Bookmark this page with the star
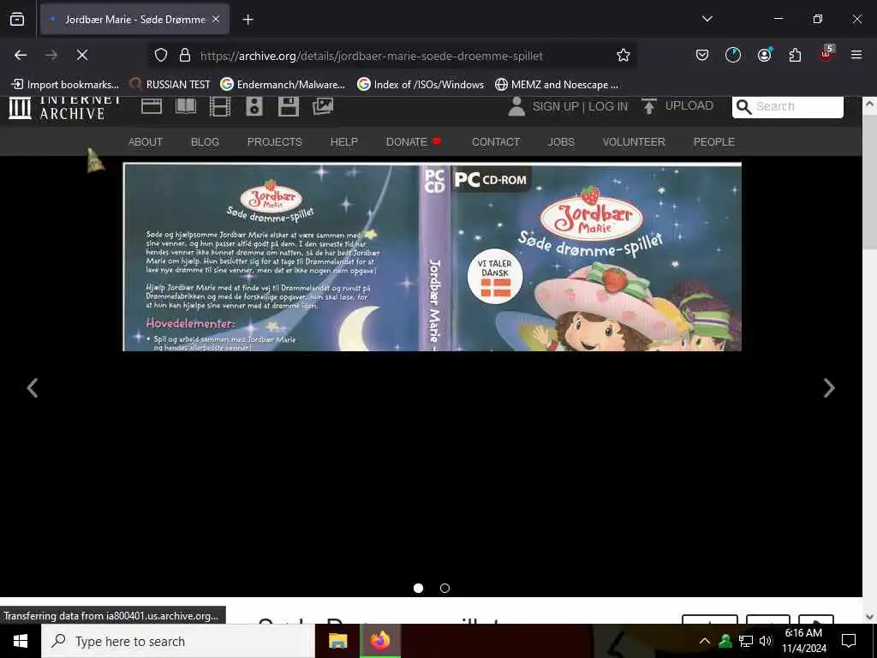 [623, 55]
